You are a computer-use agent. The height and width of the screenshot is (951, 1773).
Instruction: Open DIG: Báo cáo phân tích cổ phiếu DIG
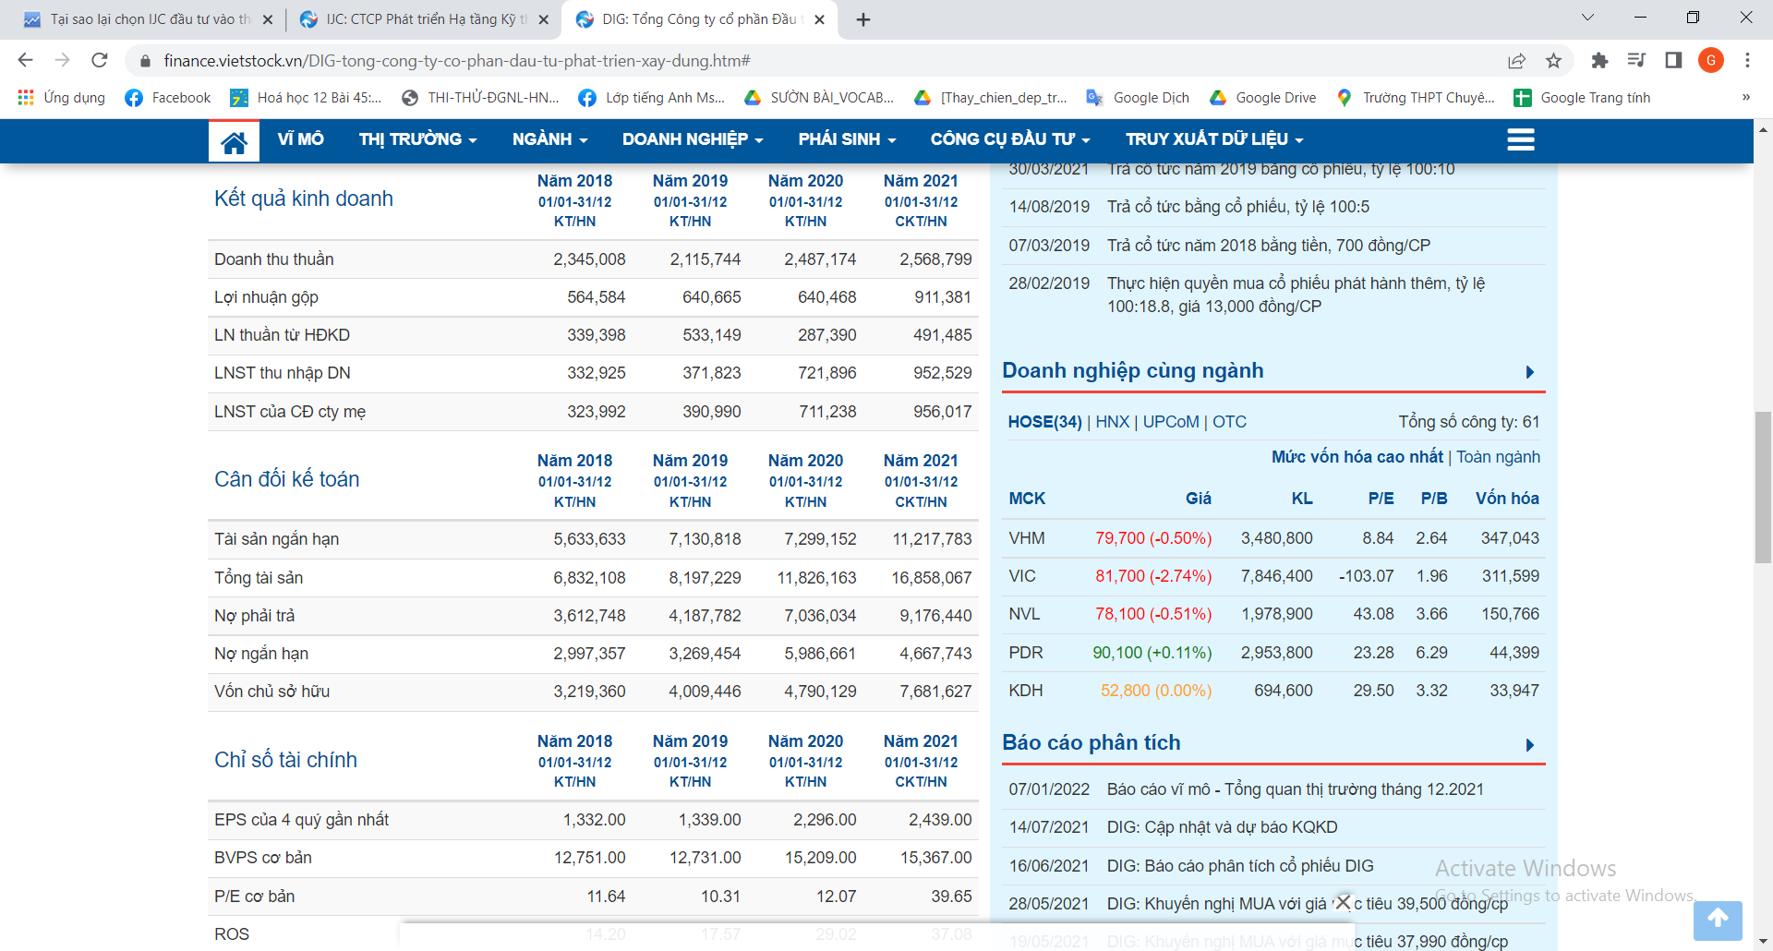pos(1240,866)
